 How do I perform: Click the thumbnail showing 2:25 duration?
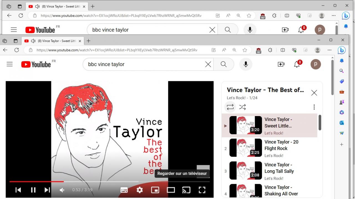pos(246,148)
